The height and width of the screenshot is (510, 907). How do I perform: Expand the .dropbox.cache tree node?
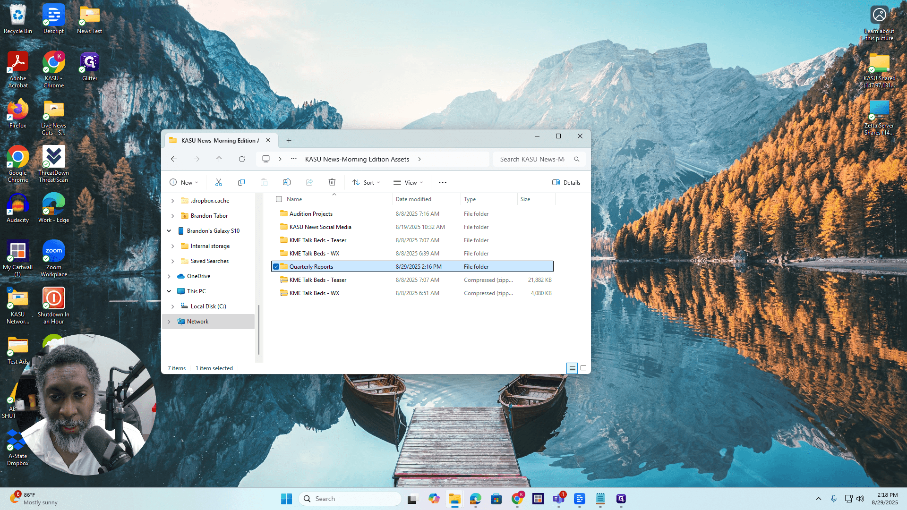(173, 201)
